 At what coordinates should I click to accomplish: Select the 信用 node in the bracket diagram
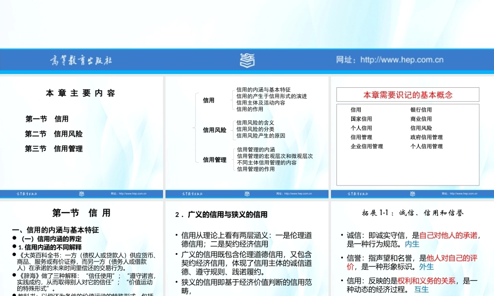[x=208, y=100]
